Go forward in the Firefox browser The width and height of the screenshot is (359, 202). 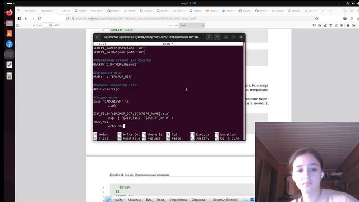(33, 19)
